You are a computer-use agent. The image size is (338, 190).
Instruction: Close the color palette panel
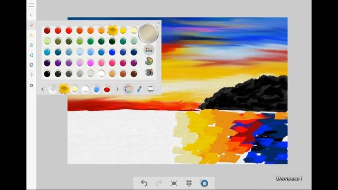click(x=159, y=23)
